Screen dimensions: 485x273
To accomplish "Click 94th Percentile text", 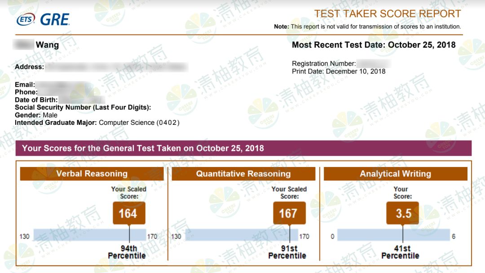I will click(x=127, y=252).
